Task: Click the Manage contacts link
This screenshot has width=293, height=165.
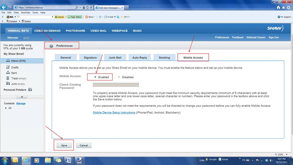Action: coord(21,103)
